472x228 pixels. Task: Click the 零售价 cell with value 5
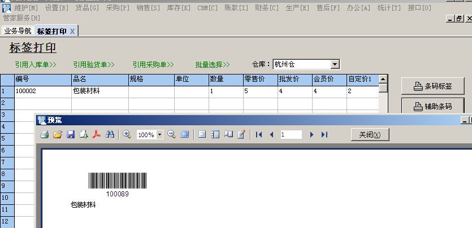(x=261, y=91)
